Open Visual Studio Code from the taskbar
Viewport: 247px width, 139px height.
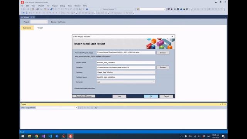50,136
